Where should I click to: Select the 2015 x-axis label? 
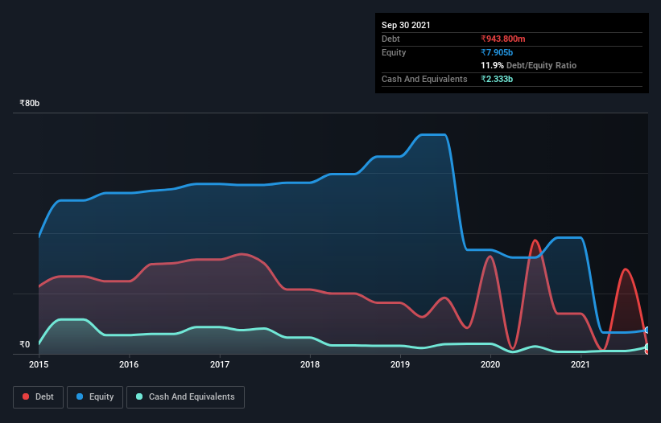coord(39,364)
